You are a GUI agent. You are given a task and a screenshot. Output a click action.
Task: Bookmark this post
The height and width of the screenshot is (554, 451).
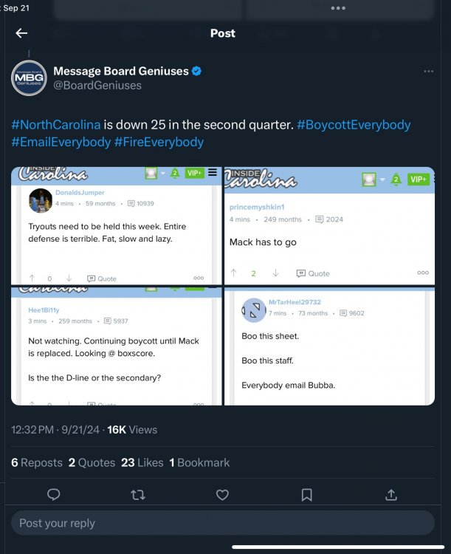pos(306,495)
